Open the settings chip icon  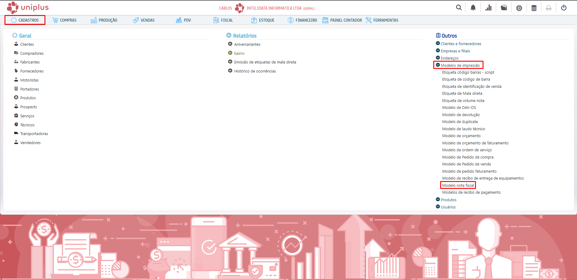[x=519, y=8]
